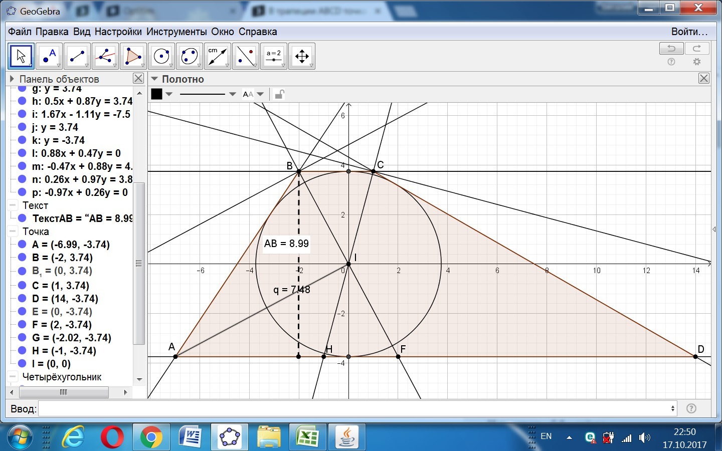Toggle visibility of ТекстAB object
Screen dimensions: 722x451
(22, 218)
